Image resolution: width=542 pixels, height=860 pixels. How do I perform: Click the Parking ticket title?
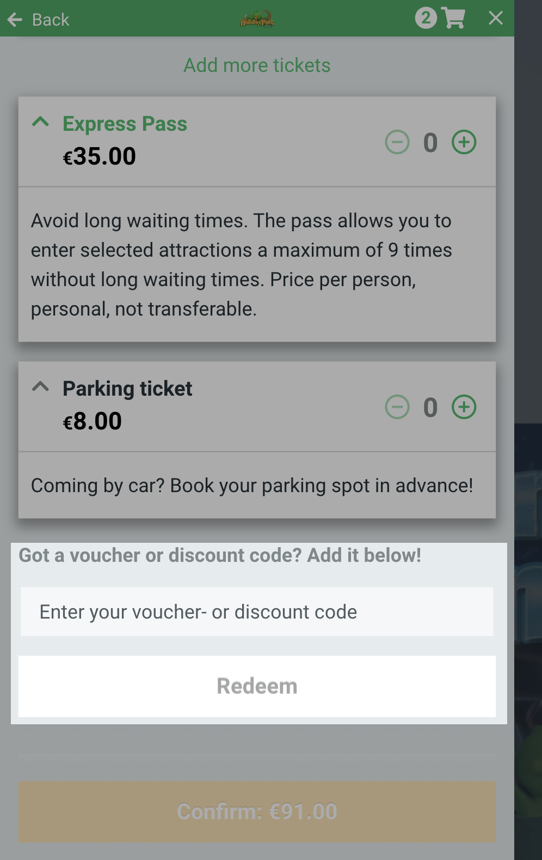point(127,389)
